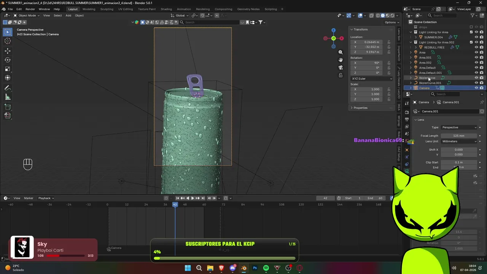Viewport: 487px width, 274px height.
Task: Toggle Area.001 eye visibility
Action: pyautogui.click(x=476, y=57)
